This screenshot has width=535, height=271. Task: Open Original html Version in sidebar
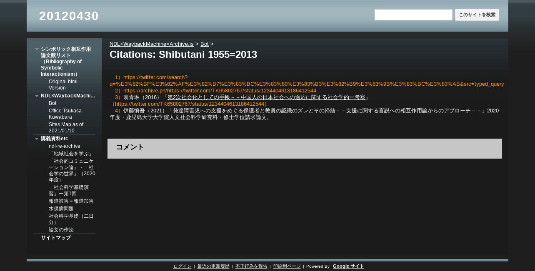63,85
